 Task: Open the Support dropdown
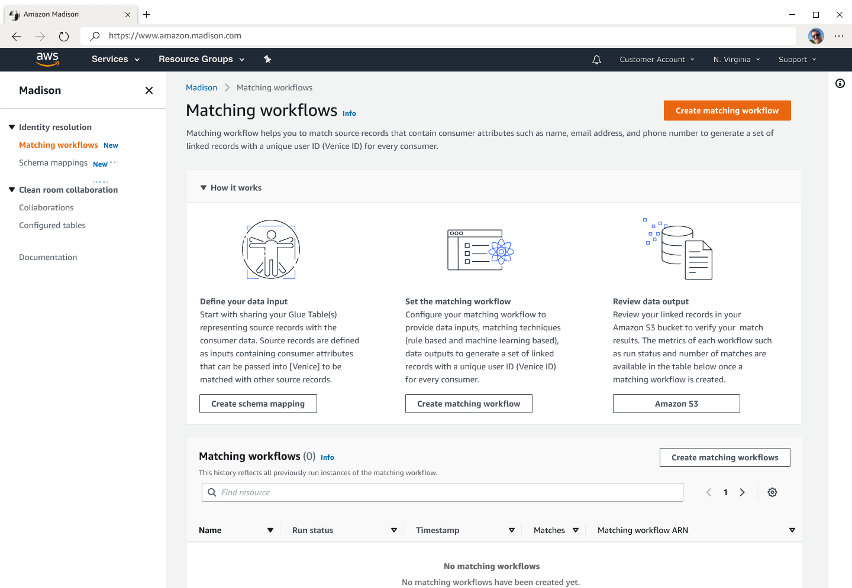coord(798,60)
